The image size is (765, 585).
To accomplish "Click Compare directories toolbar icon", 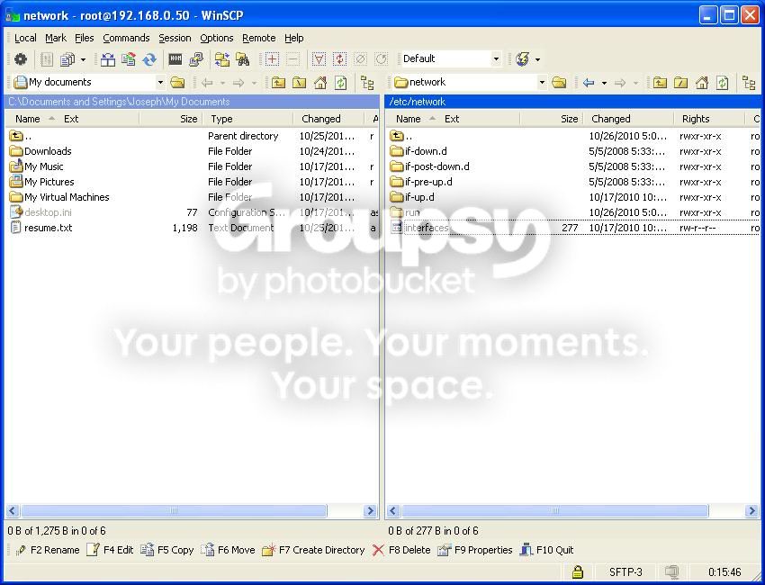I will (107, 59).
